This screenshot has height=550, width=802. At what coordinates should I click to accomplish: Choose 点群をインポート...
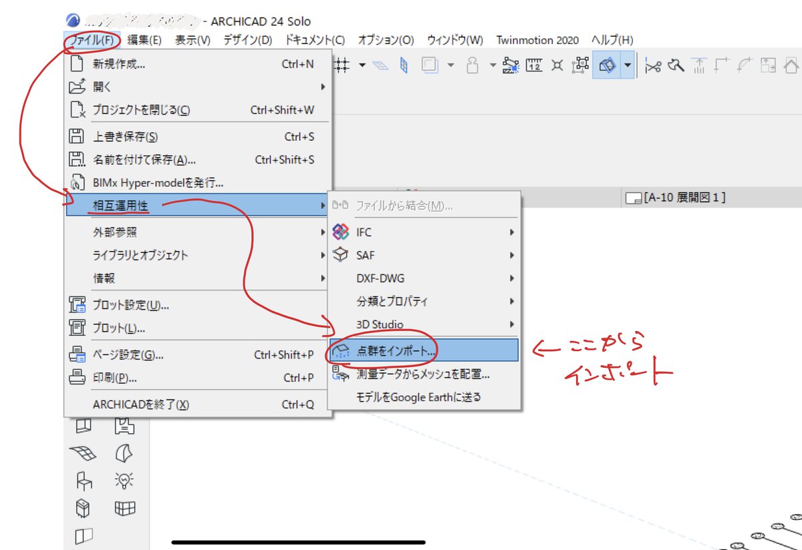424,350
